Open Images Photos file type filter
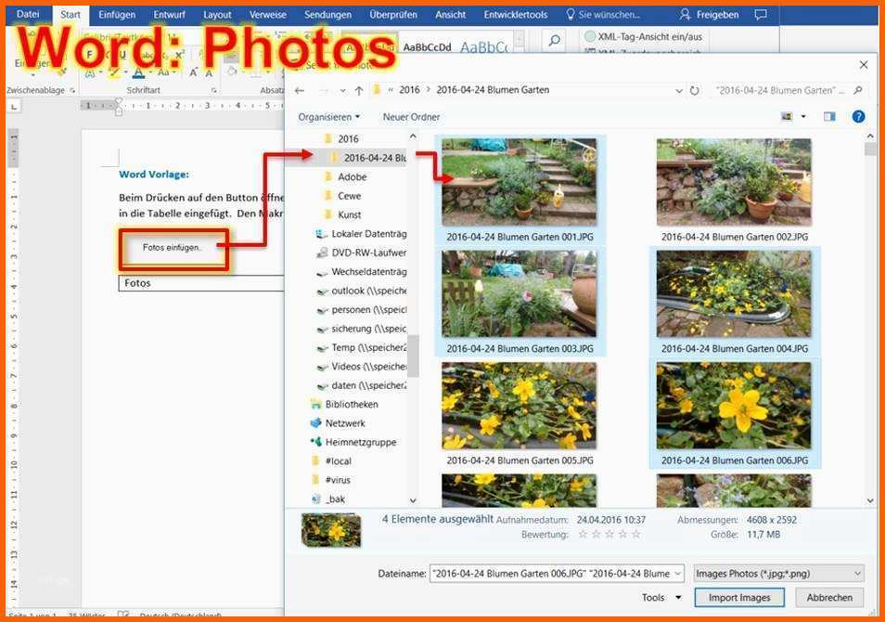The width and height of the screenshot is (885, 622). [778, 574]
